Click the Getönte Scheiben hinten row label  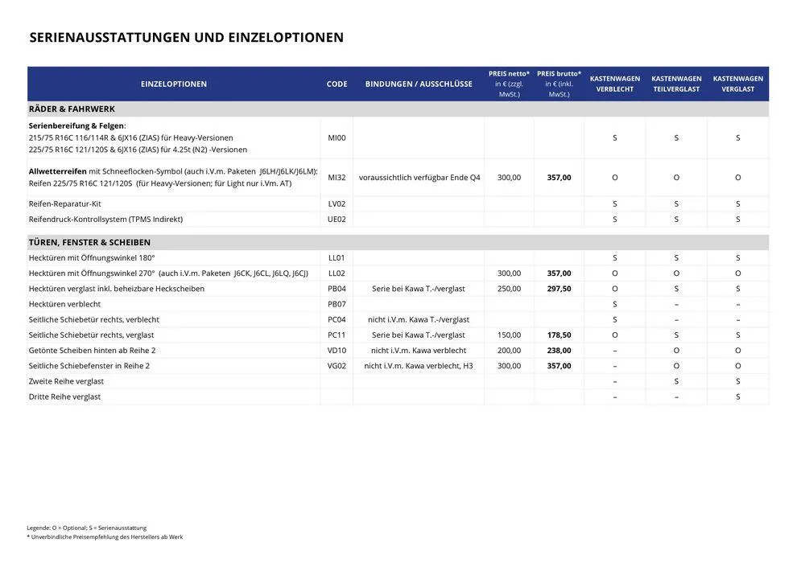point(92,351)
